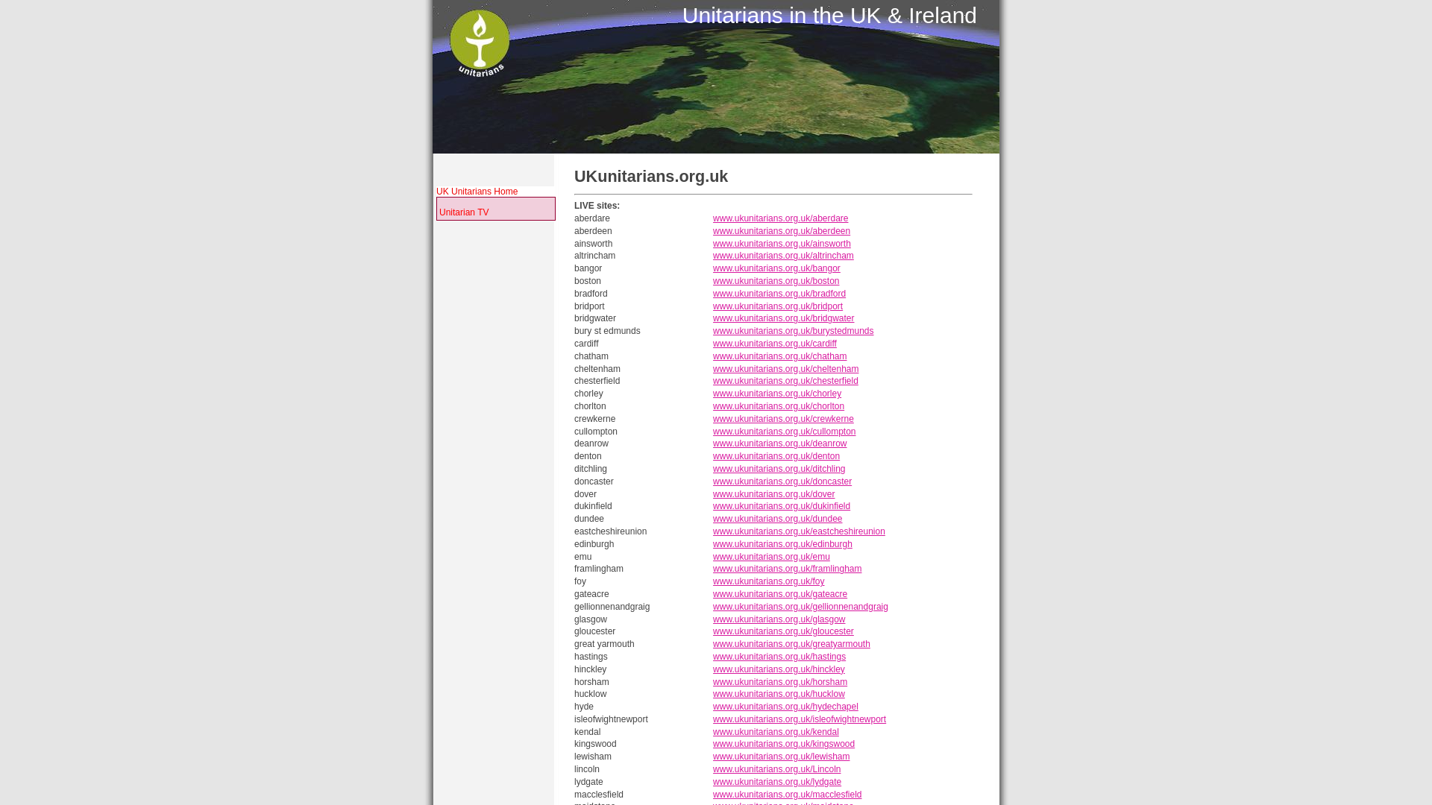Open the greatyarmouth site link

coord(791,644)
